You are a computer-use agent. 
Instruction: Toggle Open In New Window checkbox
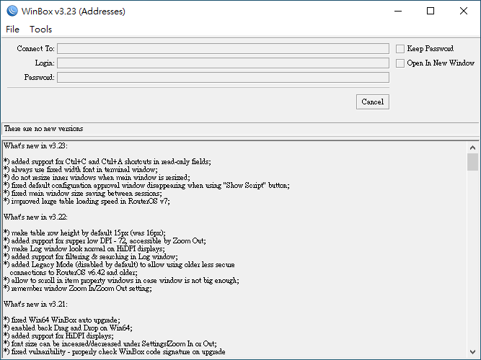pyautogui.click(x=400, y=63)
